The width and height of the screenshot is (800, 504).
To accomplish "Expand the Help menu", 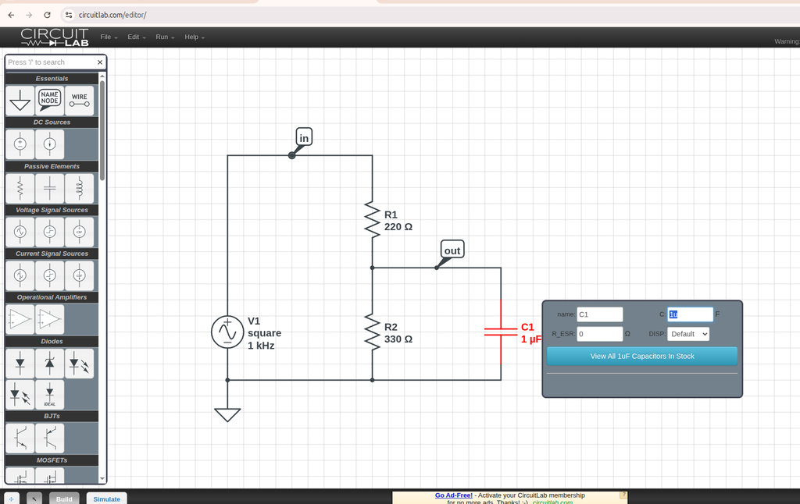I will point(195,37).
